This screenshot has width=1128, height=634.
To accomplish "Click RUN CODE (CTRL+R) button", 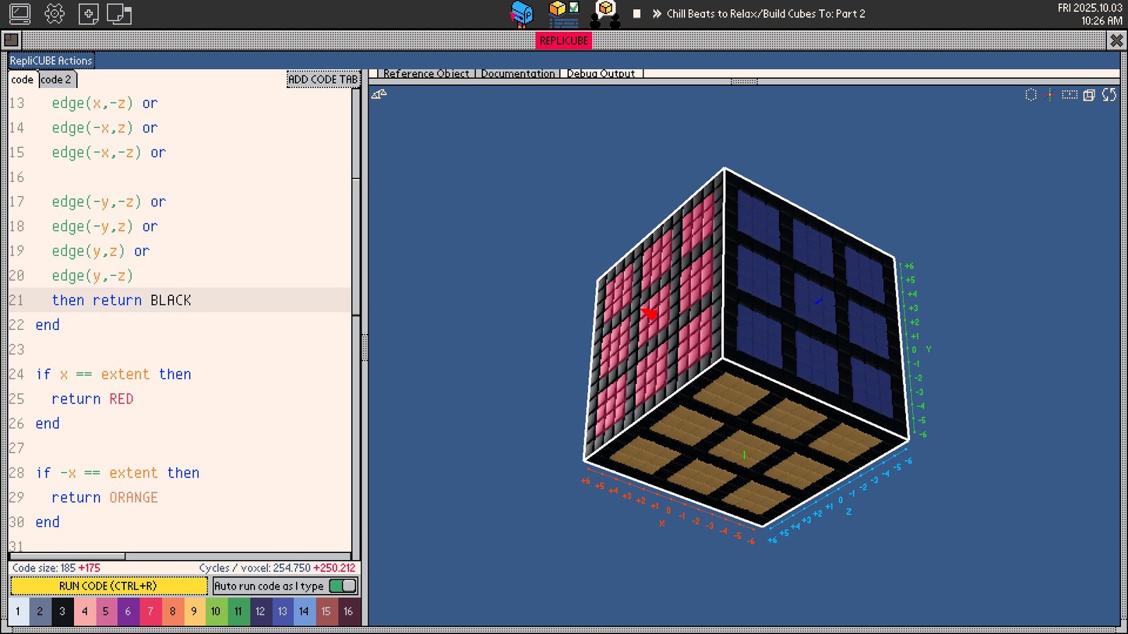I will click(x=109, y=586).
